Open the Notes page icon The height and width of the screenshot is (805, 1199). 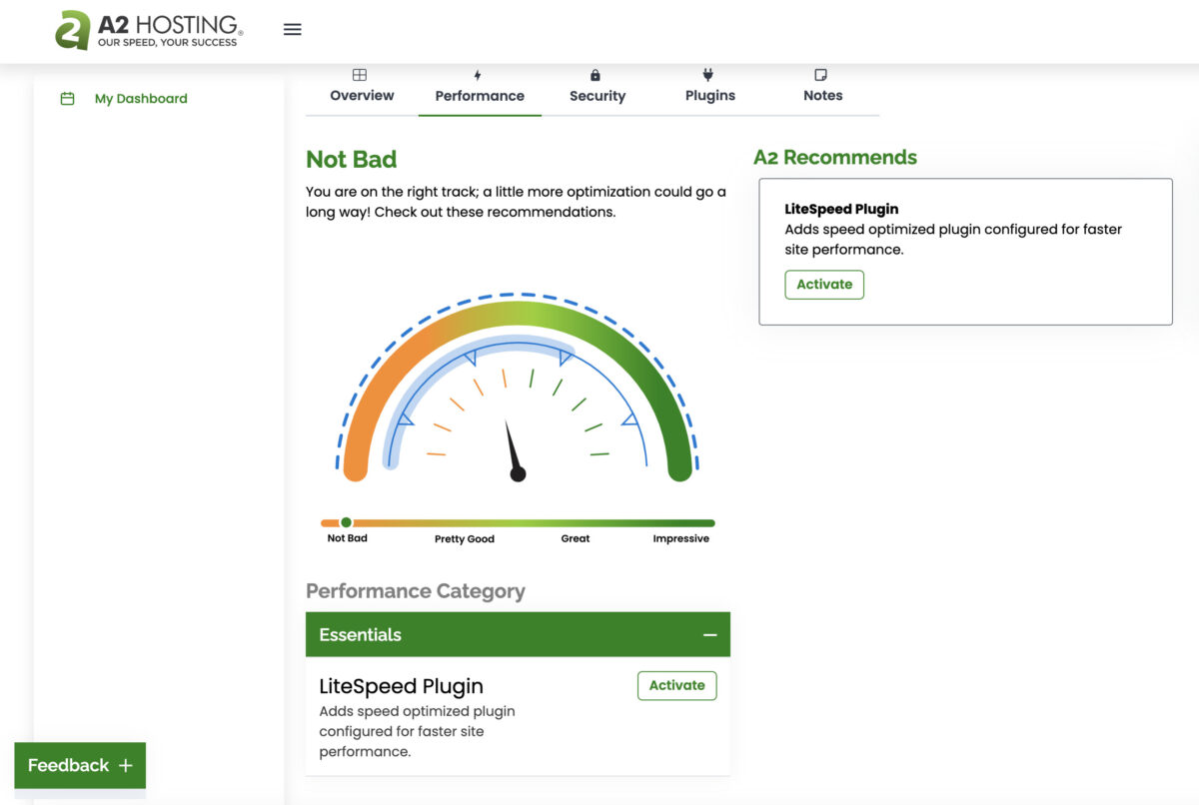click(820, 74)
